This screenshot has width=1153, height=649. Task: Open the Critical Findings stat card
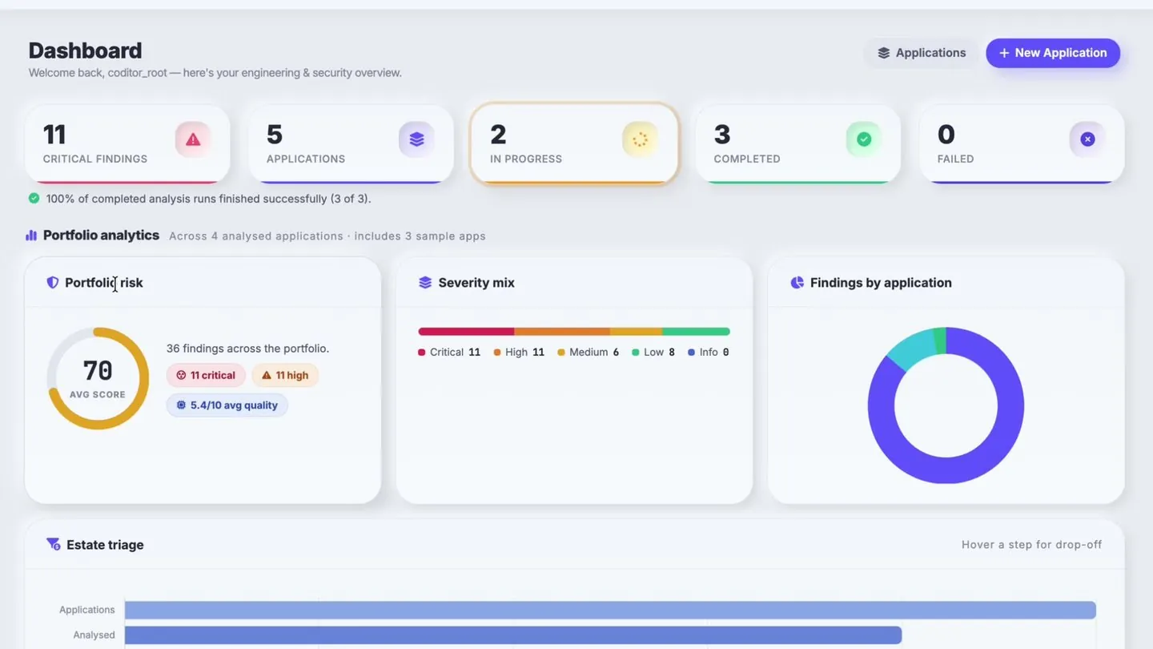coord(127,144)
